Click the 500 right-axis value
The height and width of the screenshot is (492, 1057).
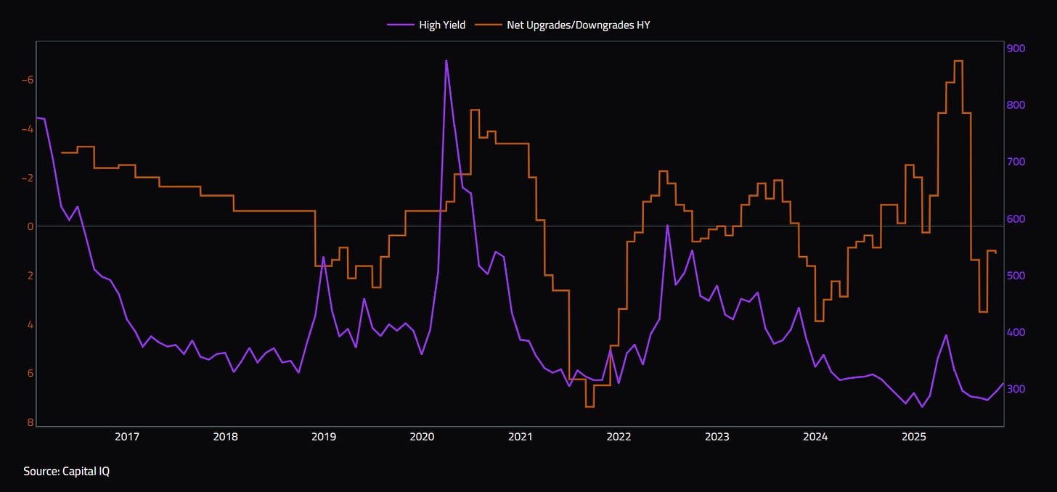1016,276
